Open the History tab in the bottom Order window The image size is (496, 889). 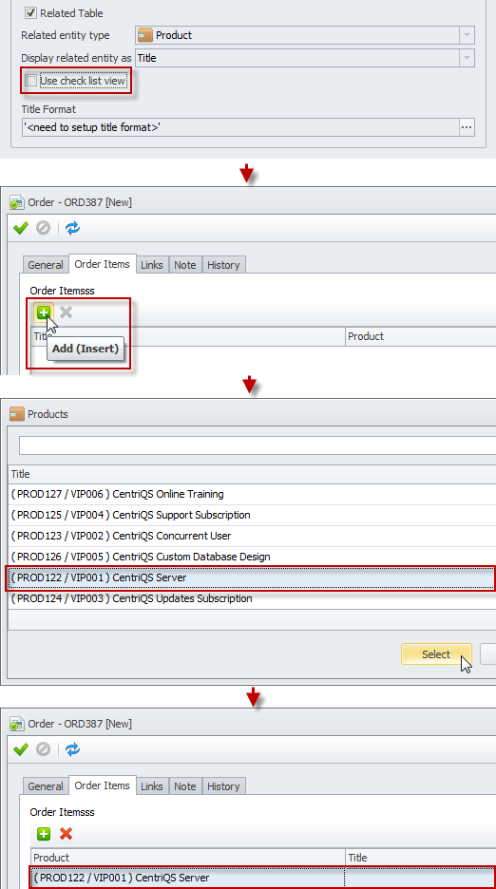pos(223,786)
